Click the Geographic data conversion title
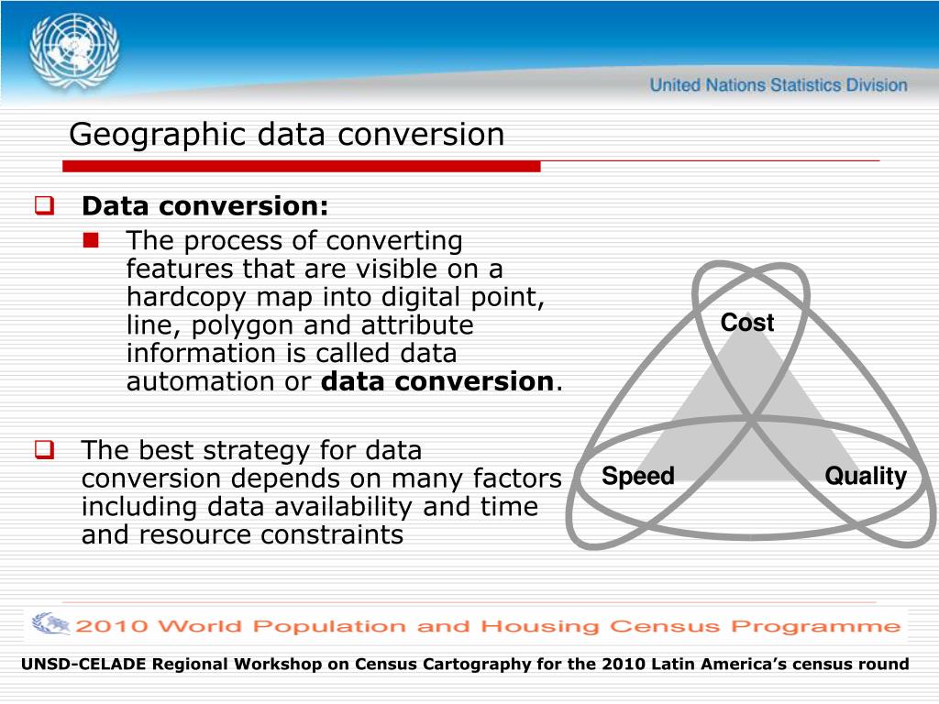Image resolution: width=939 pixels, height=704 pixels. coord(286,135)
